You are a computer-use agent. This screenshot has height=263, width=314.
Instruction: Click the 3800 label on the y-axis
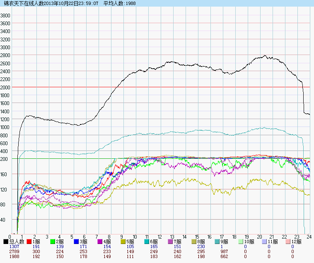click(x=5, y=16)
